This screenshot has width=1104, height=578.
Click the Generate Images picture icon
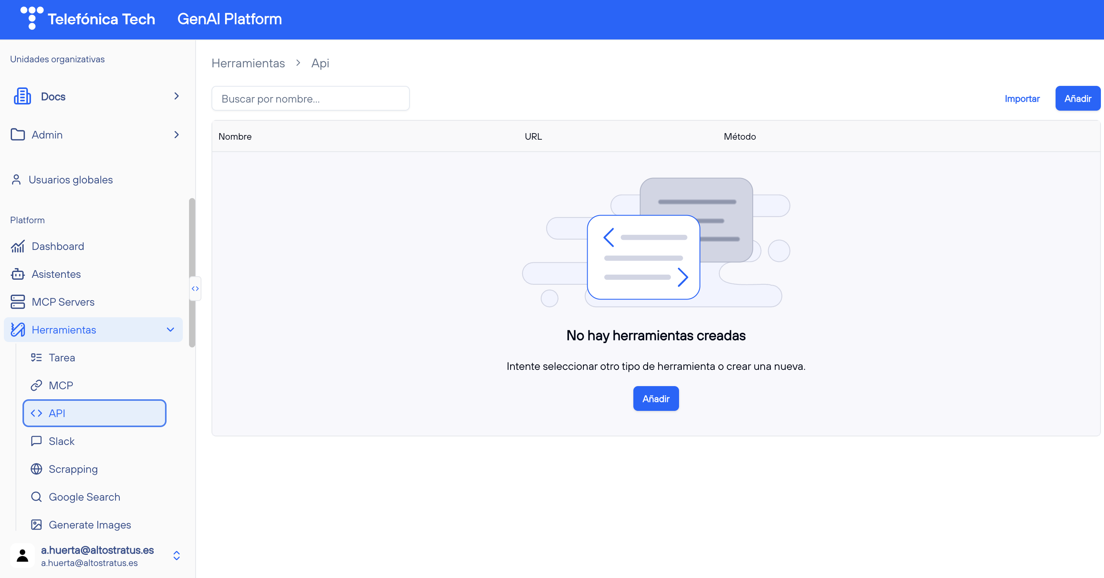(x=36, y=525)
